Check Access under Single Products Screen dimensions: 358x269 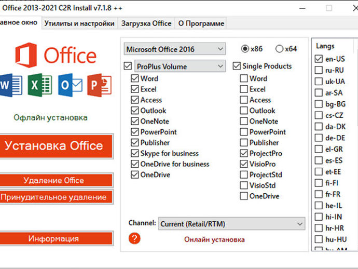coord(244,100)
